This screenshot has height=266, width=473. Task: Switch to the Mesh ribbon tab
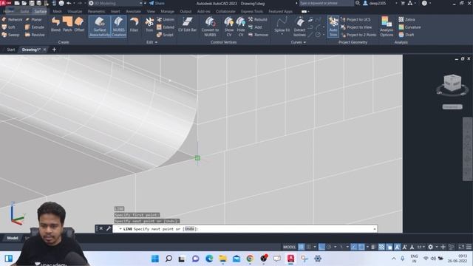[57, 12]
